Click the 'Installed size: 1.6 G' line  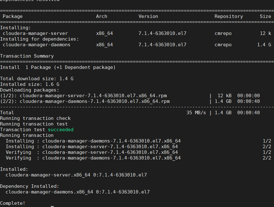(x=30, y=84)
